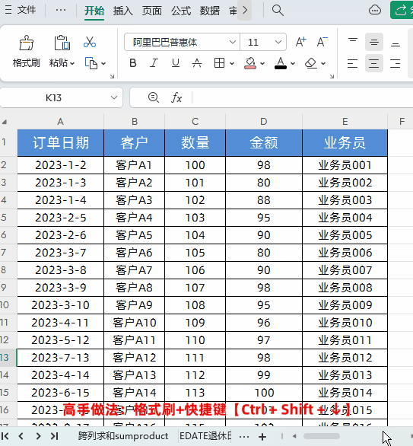The height and width of the screenshot is (446, 413).
Task: Expand the 粘贴 dropdown arrow
Action: [72, 63]
